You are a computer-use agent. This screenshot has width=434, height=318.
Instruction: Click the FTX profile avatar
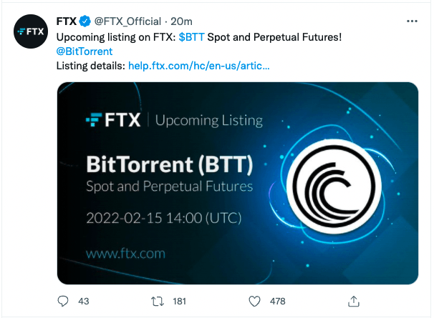click(x=31, y=33)
